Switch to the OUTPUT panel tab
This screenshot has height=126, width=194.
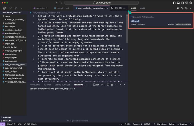pyautogui.click(x=47, y=85)
